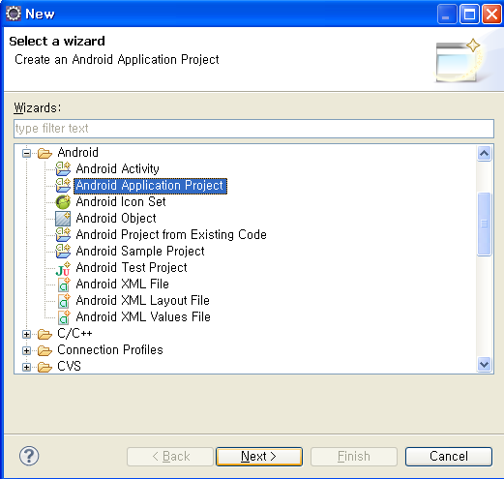This screenshot has width=504, height=479.
Task: Focus the type filter text field
Action: point(253,129)
